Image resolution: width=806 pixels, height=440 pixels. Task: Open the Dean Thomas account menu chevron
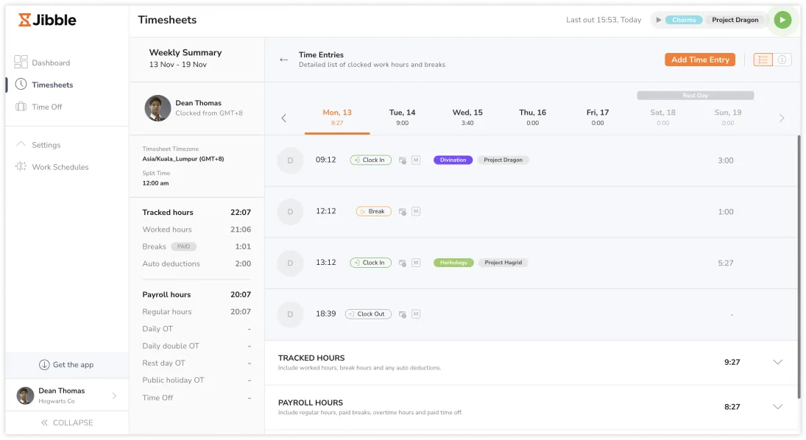click(114, 396)
